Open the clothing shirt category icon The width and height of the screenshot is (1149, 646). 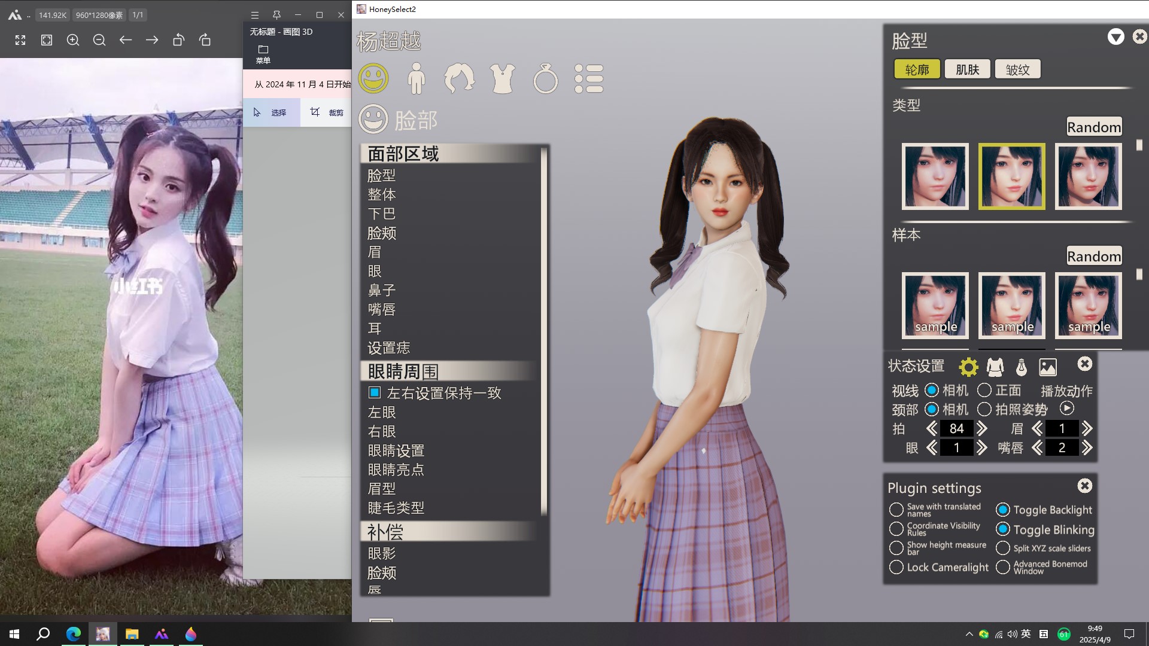502,78
